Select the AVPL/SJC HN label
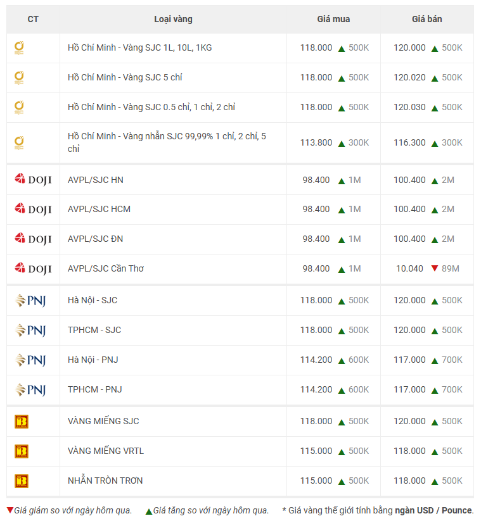Image resolution: width=481 pixels, height=528 pixels. (96, 180)
